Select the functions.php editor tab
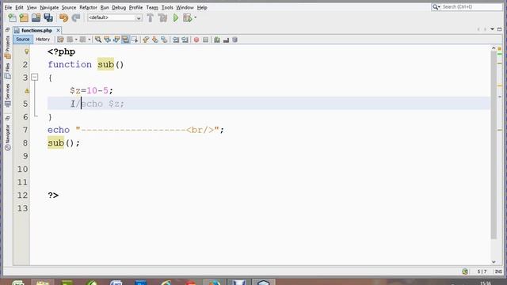Viewport: 507px width, 285px height. [x=36, y=30]
